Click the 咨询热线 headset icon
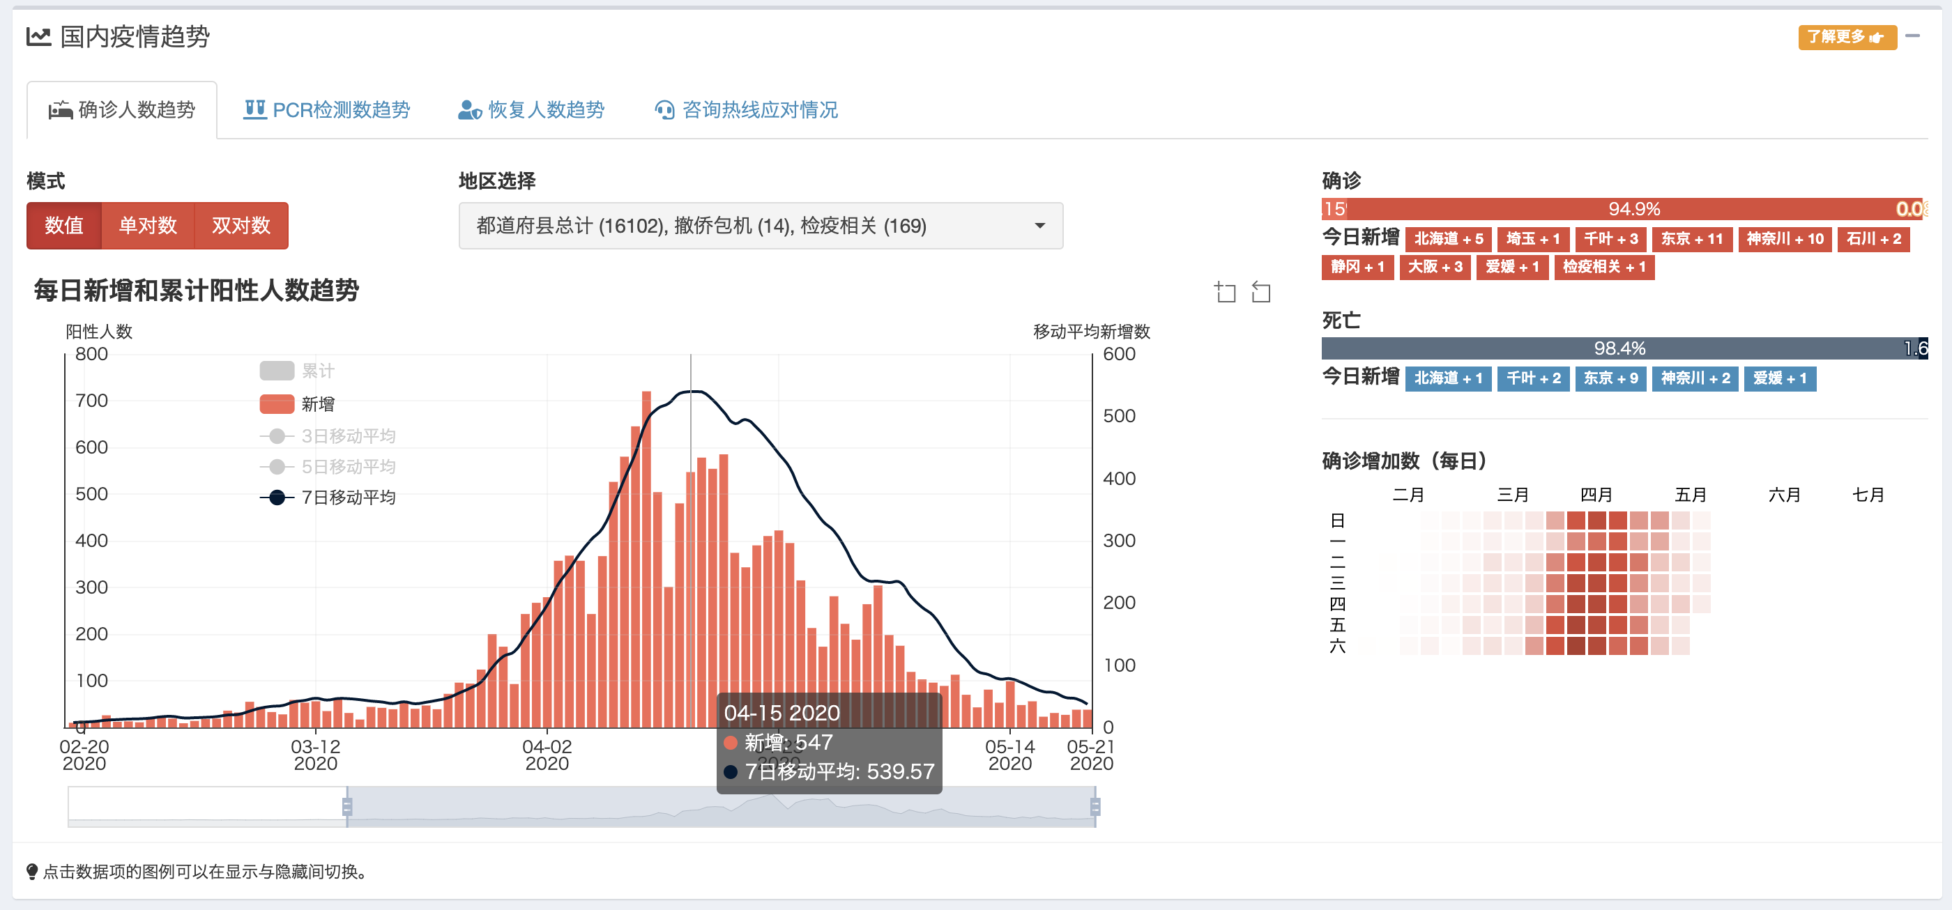This screenshot has width=1952, height=910. point(664,111)
